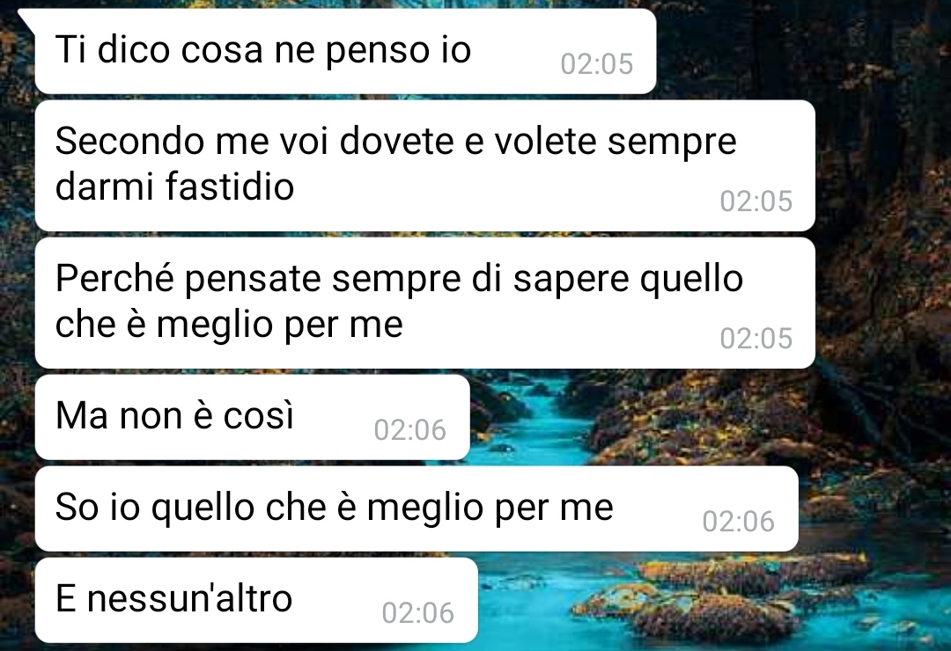Click the 02:05 timestamp on the first message

pyautogui.click(x=597, y=63)
